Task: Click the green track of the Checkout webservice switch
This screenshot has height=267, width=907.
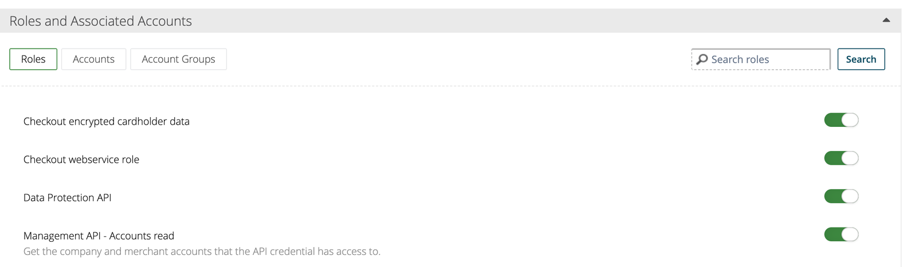Action: point(833,158)
